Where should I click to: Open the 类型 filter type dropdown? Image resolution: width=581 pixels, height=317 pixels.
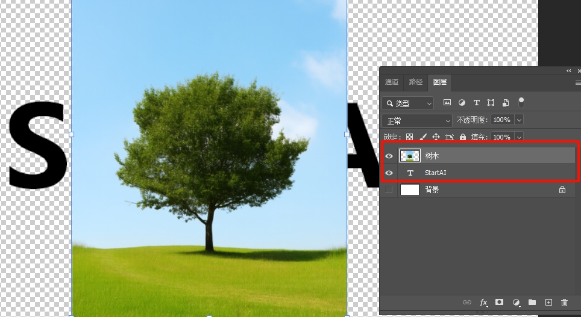pos(409,103)
